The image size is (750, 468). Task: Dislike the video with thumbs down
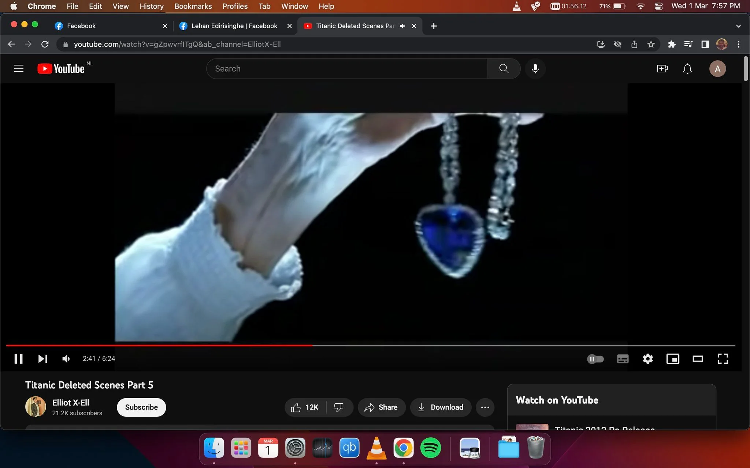339,407
